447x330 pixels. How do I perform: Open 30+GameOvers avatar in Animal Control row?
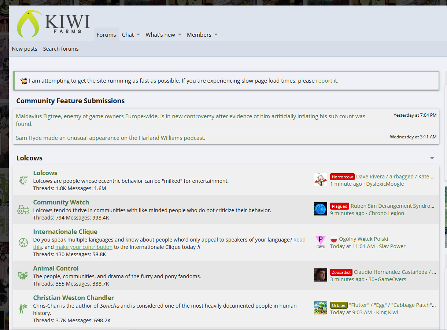[321, 275]
